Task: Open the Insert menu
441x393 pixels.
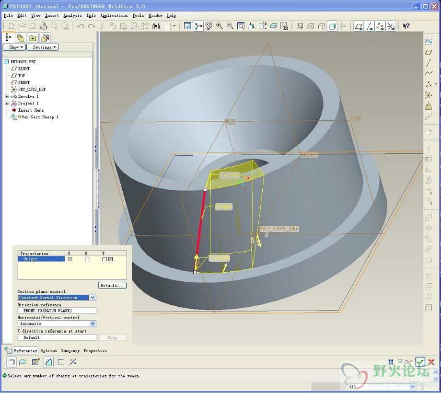Action: click(x=52, y=15)
